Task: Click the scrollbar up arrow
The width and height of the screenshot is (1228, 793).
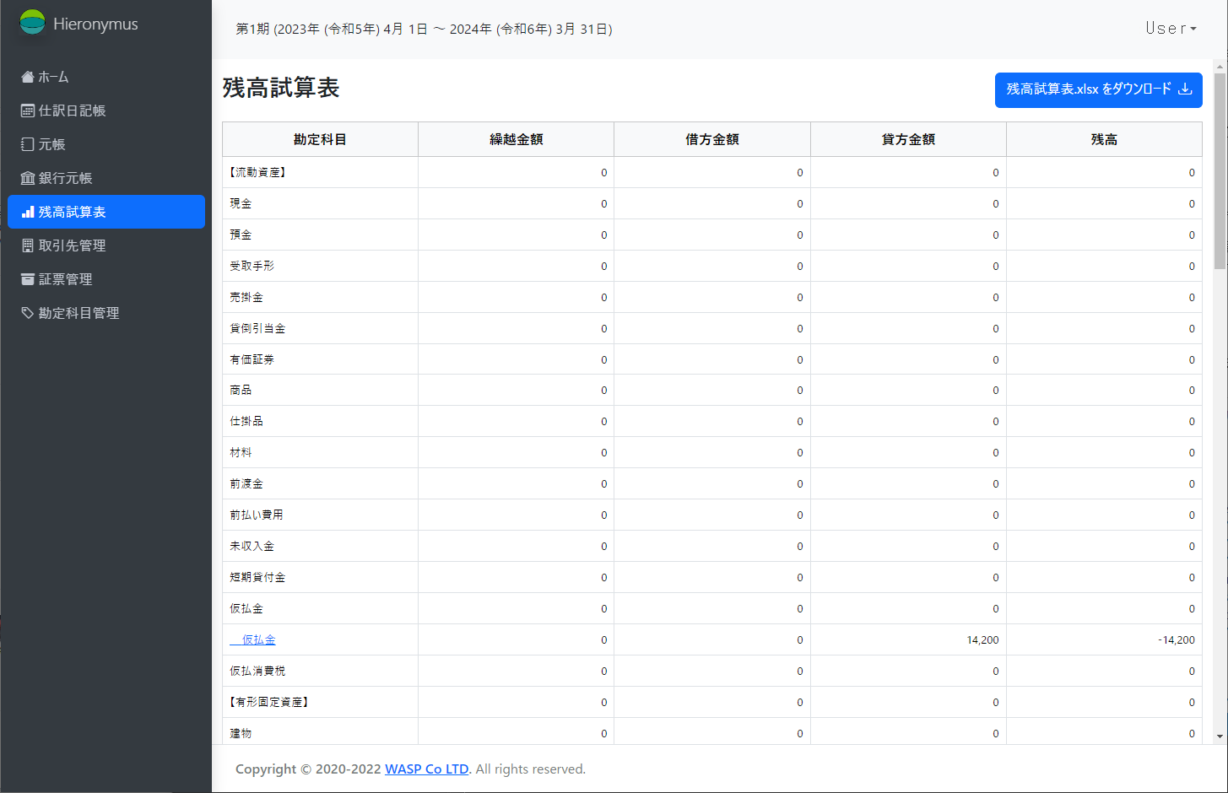Action: tap(1220, 66)
